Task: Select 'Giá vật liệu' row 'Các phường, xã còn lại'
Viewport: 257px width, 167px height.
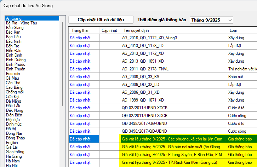Action: coord(162,139)
